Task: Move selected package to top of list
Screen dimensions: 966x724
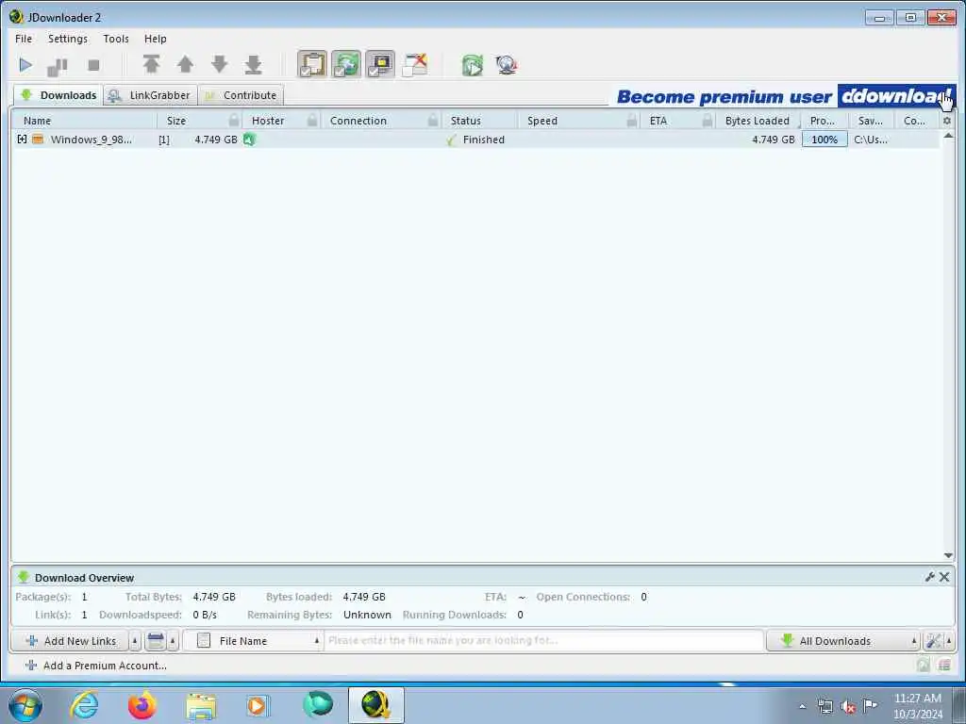Action: [152, 64]
